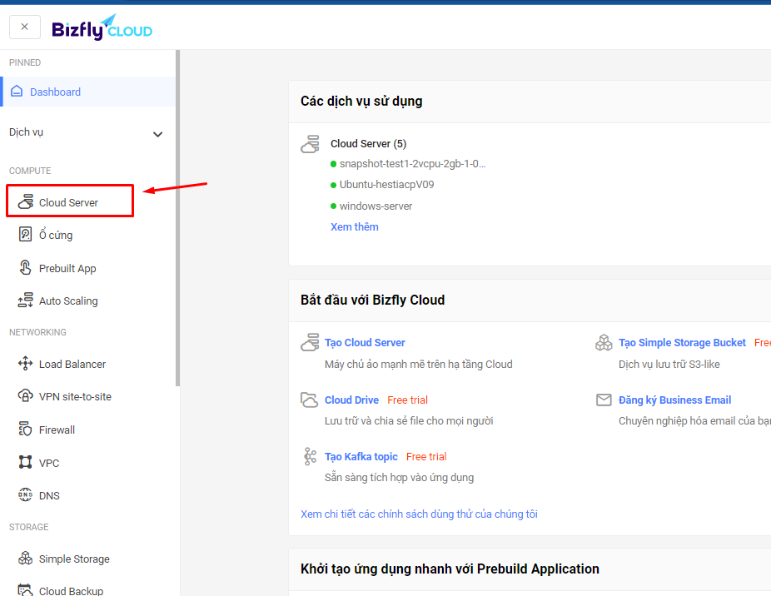Screen dimensions: 771x596
Task: Click the Cloud Server (5) heading
Action: click(x=368, y=144)
